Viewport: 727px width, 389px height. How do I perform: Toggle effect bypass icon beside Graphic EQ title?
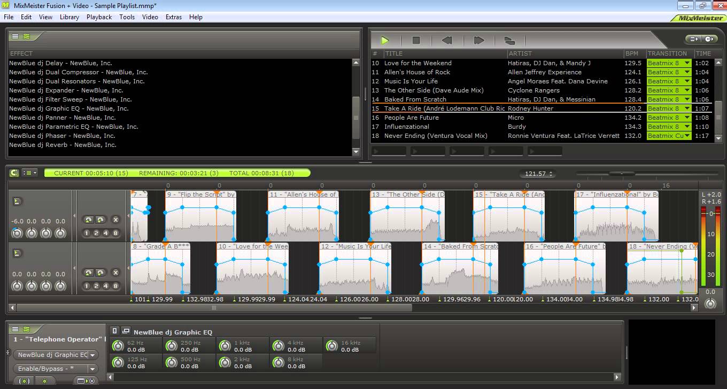pos(115,331)
